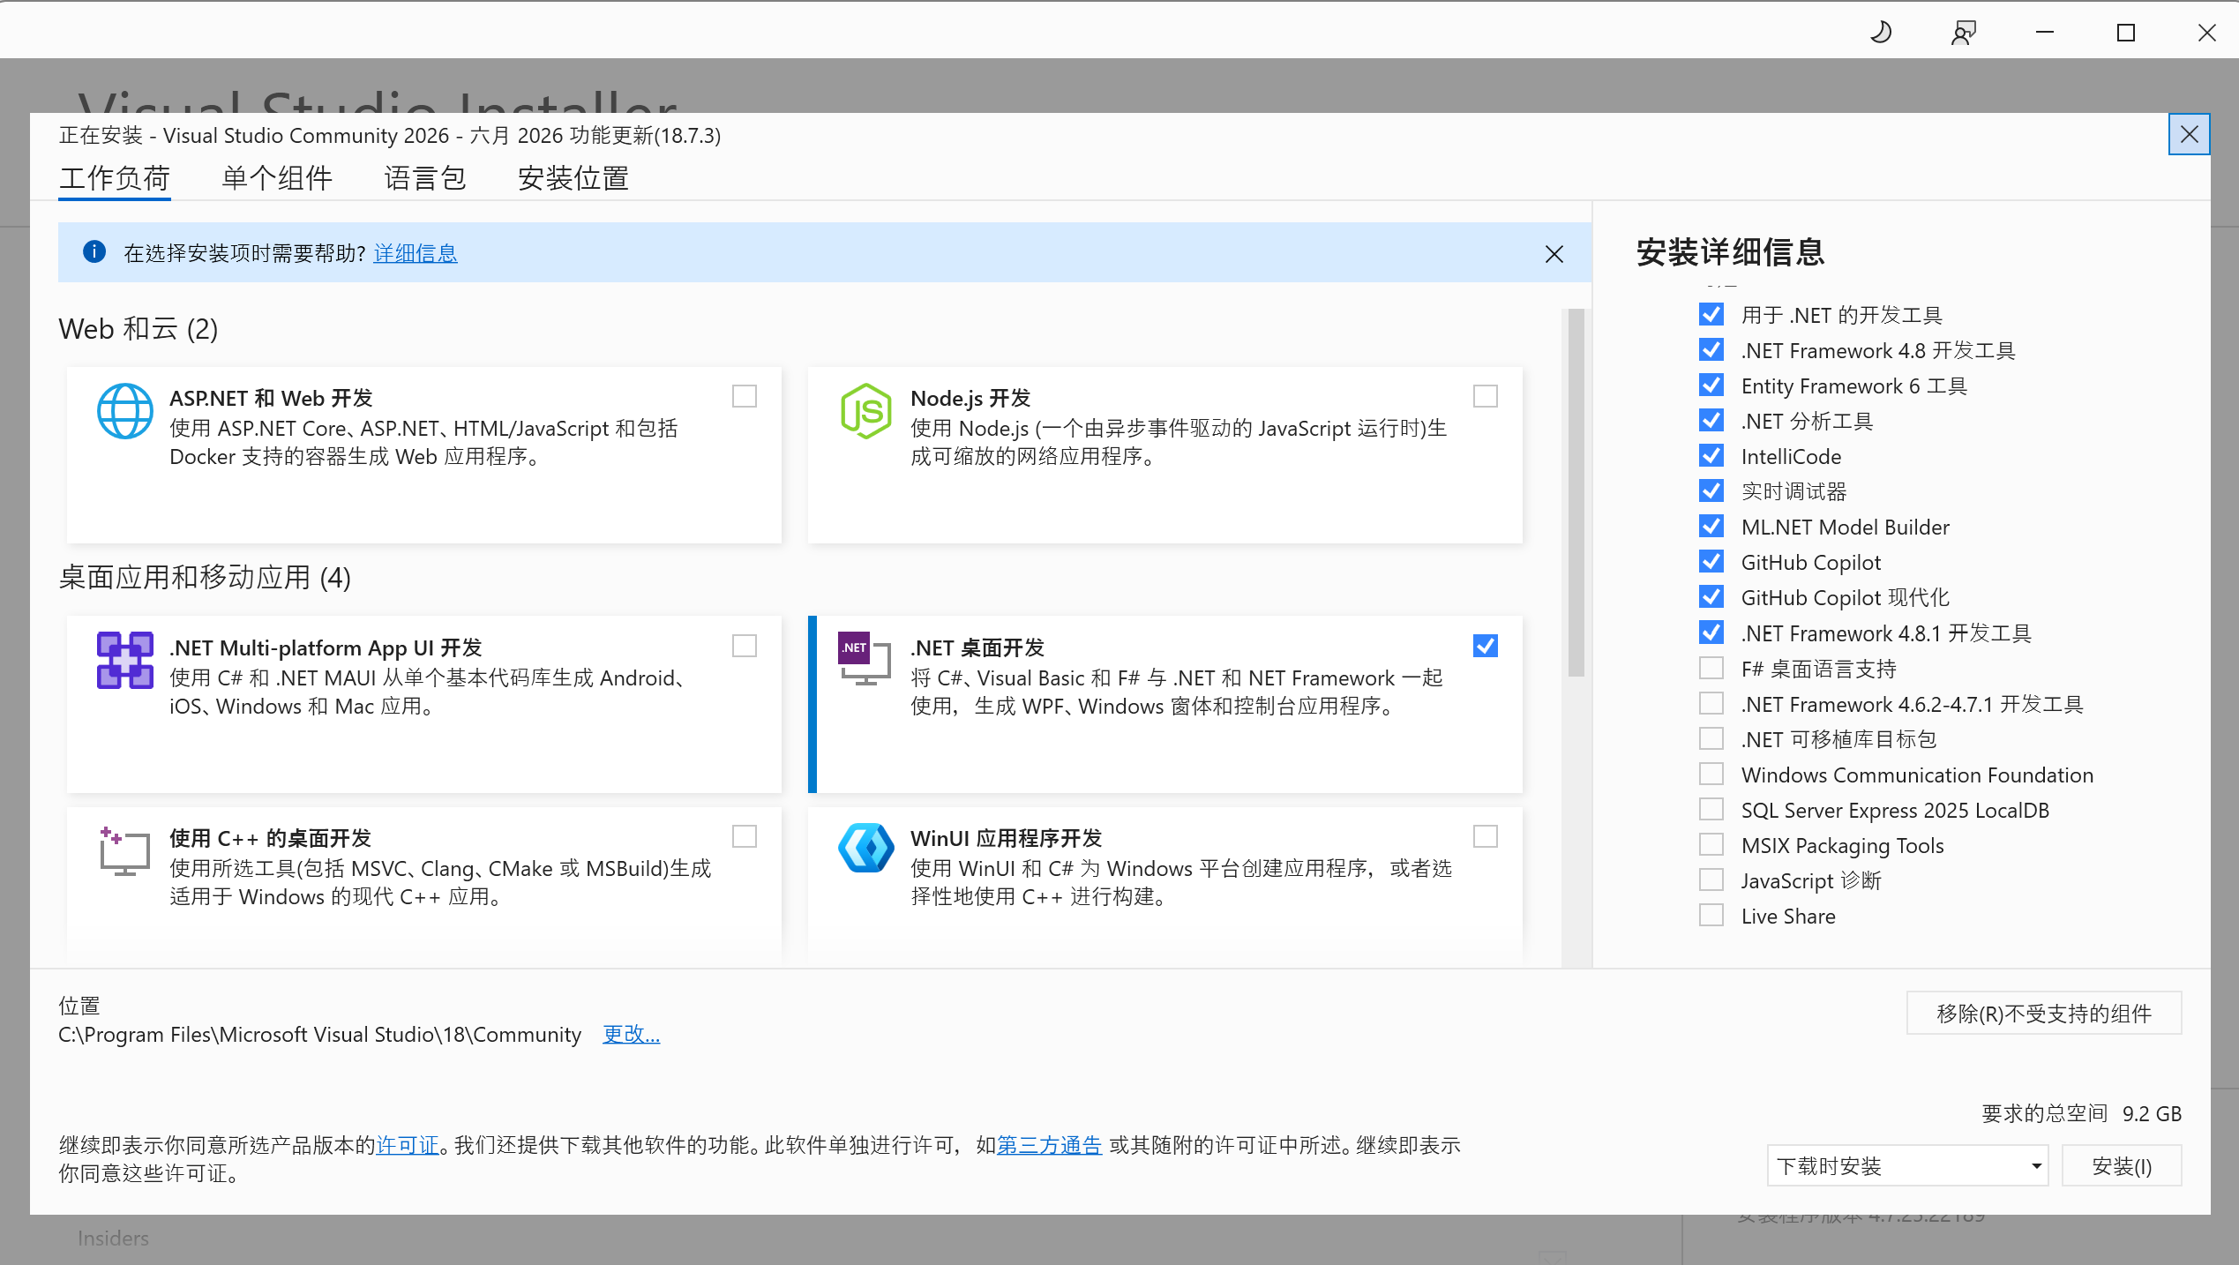The image size is (2239, 1265).
Task: Click the 安装(I) button
Action: coord(2122,1166)
